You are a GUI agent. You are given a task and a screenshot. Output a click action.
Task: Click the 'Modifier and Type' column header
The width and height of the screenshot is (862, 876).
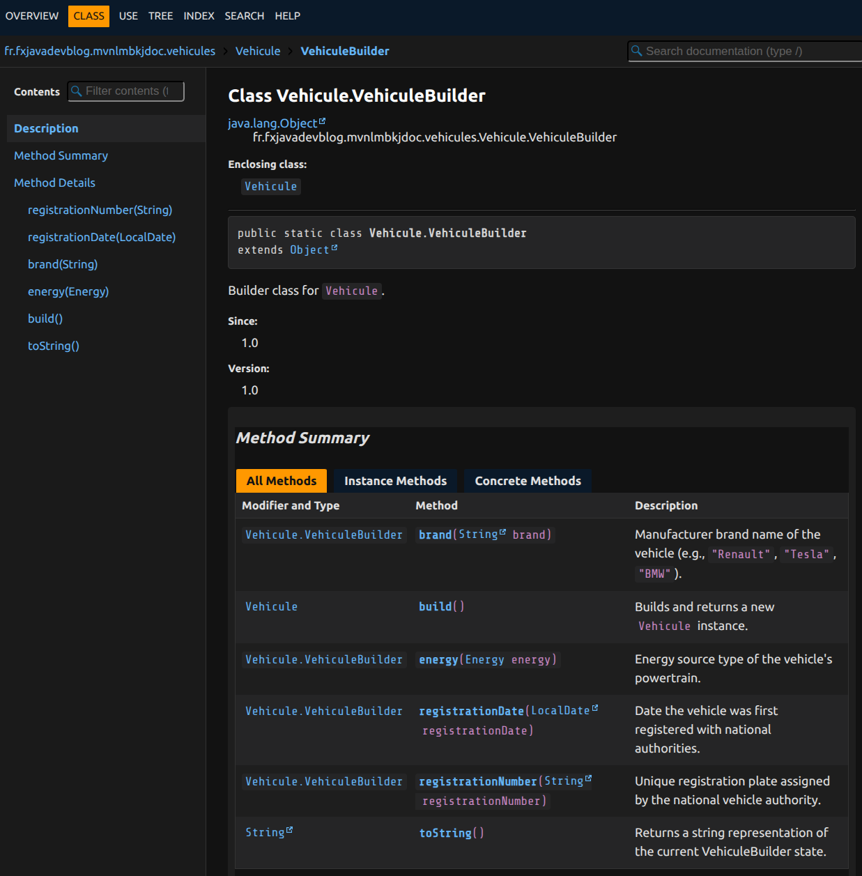[x=291, y=506]
